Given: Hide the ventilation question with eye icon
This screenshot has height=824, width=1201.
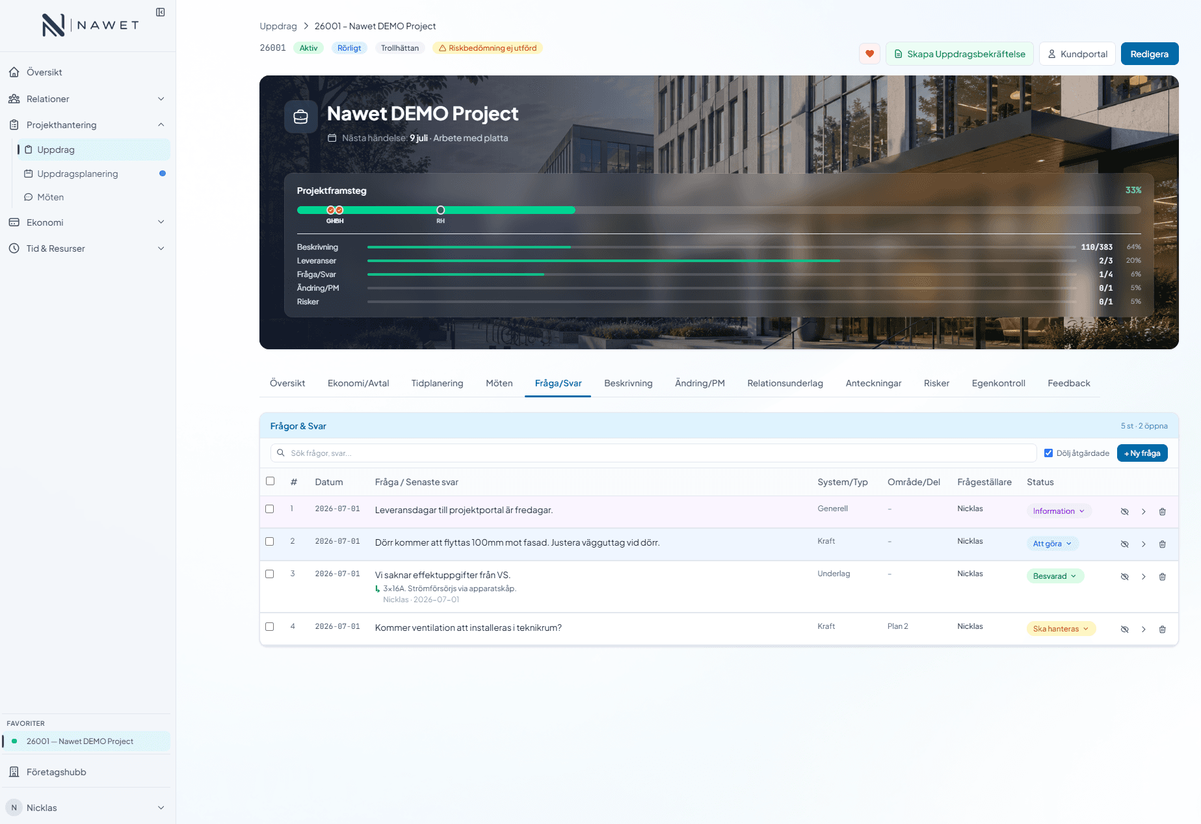Looking at the screenshot, I should [x=1124, y=630].
